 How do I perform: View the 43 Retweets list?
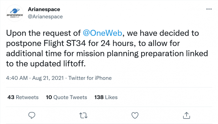click(23, 97)
